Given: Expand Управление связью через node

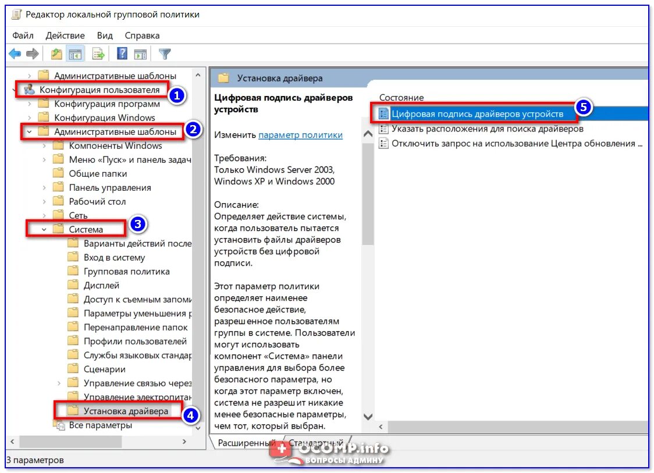Looking at the screenshot, I should pyautogui.click(x=59, y=383).
